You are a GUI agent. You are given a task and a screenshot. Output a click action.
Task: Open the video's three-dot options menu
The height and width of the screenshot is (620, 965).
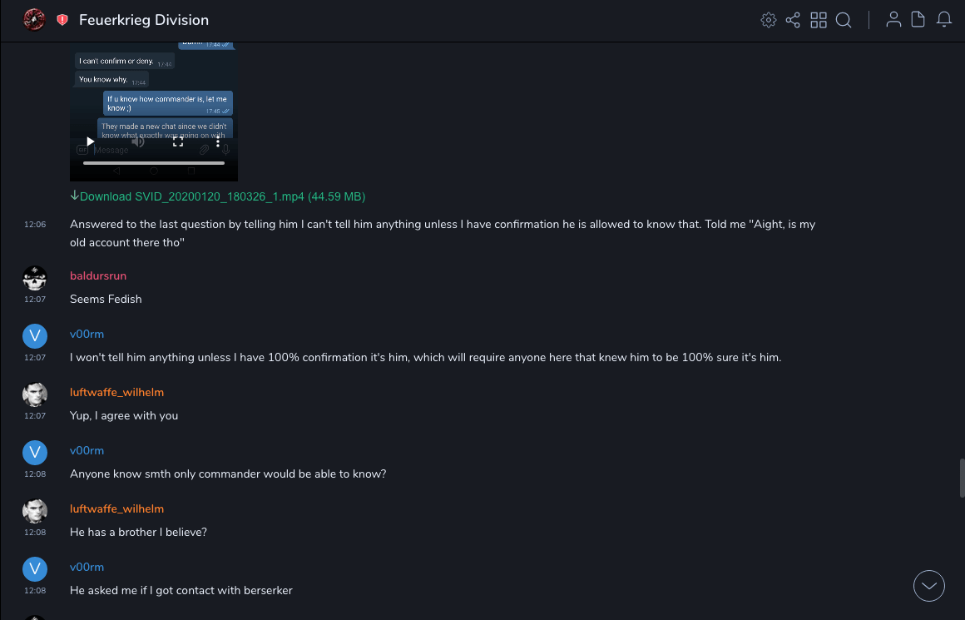[218, 142]
